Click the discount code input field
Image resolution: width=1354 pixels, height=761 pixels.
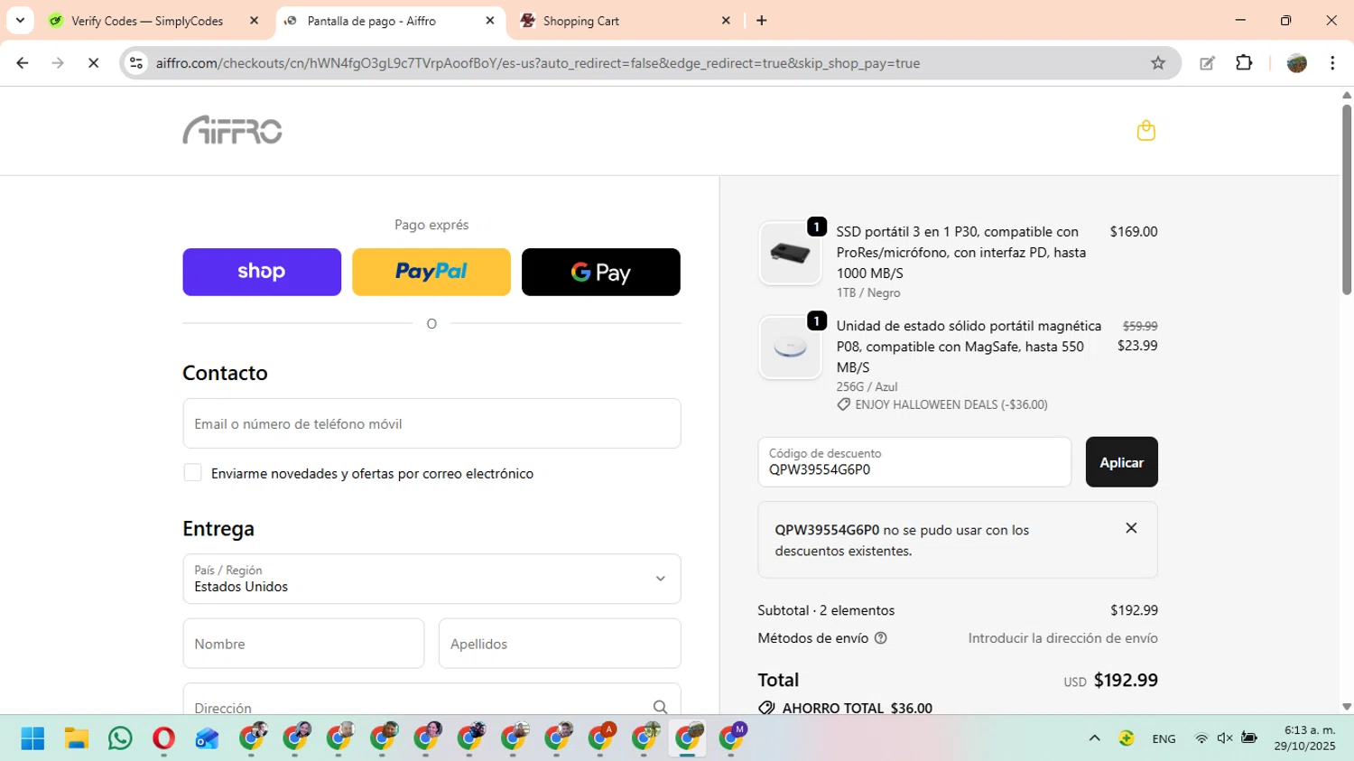pyautogui.click(x=914, y=462)
